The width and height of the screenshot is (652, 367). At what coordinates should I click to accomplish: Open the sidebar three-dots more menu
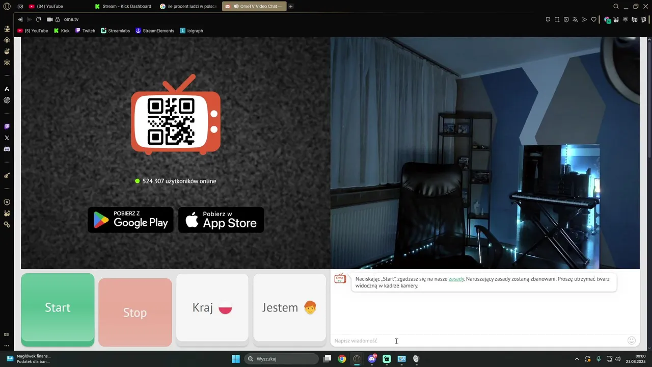(7, 346)
